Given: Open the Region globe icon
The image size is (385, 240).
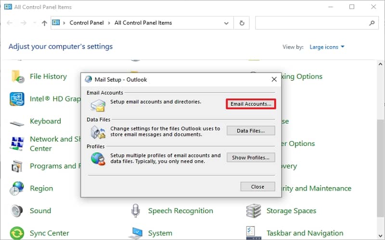Looking at the screenshot, I should pyautogui.click(x=17, y=188).
